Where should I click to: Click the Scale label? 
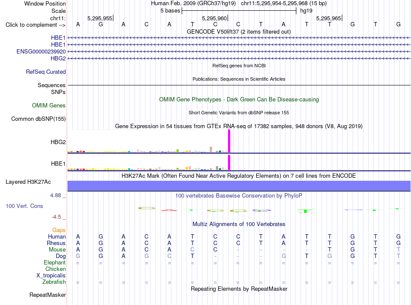click(58, 11)
